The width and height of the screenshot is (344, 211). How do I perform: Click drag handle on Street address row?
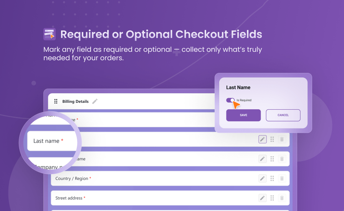272,198
